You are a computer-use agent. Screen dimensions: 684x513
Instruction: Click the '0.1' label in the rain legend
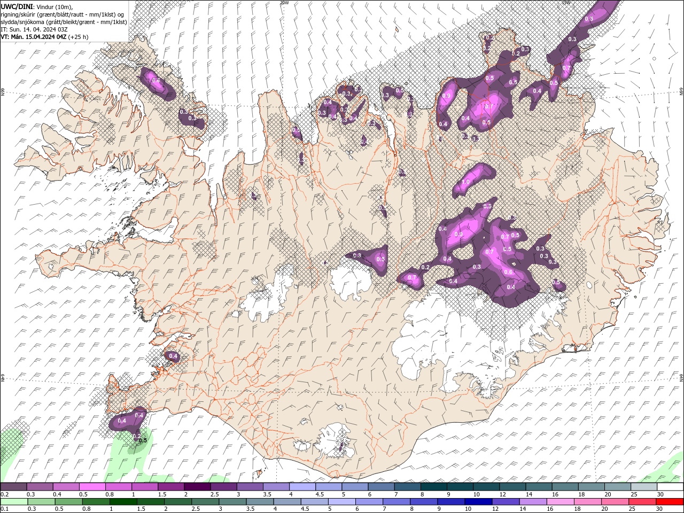click(4, 509)
